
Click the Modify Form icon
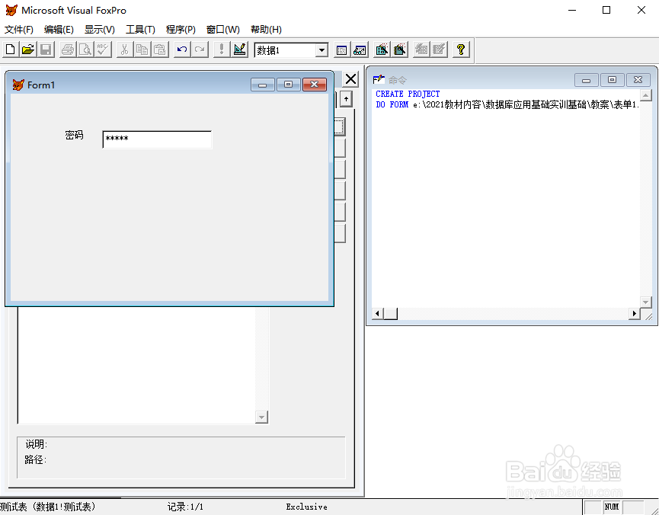point(239,50)
